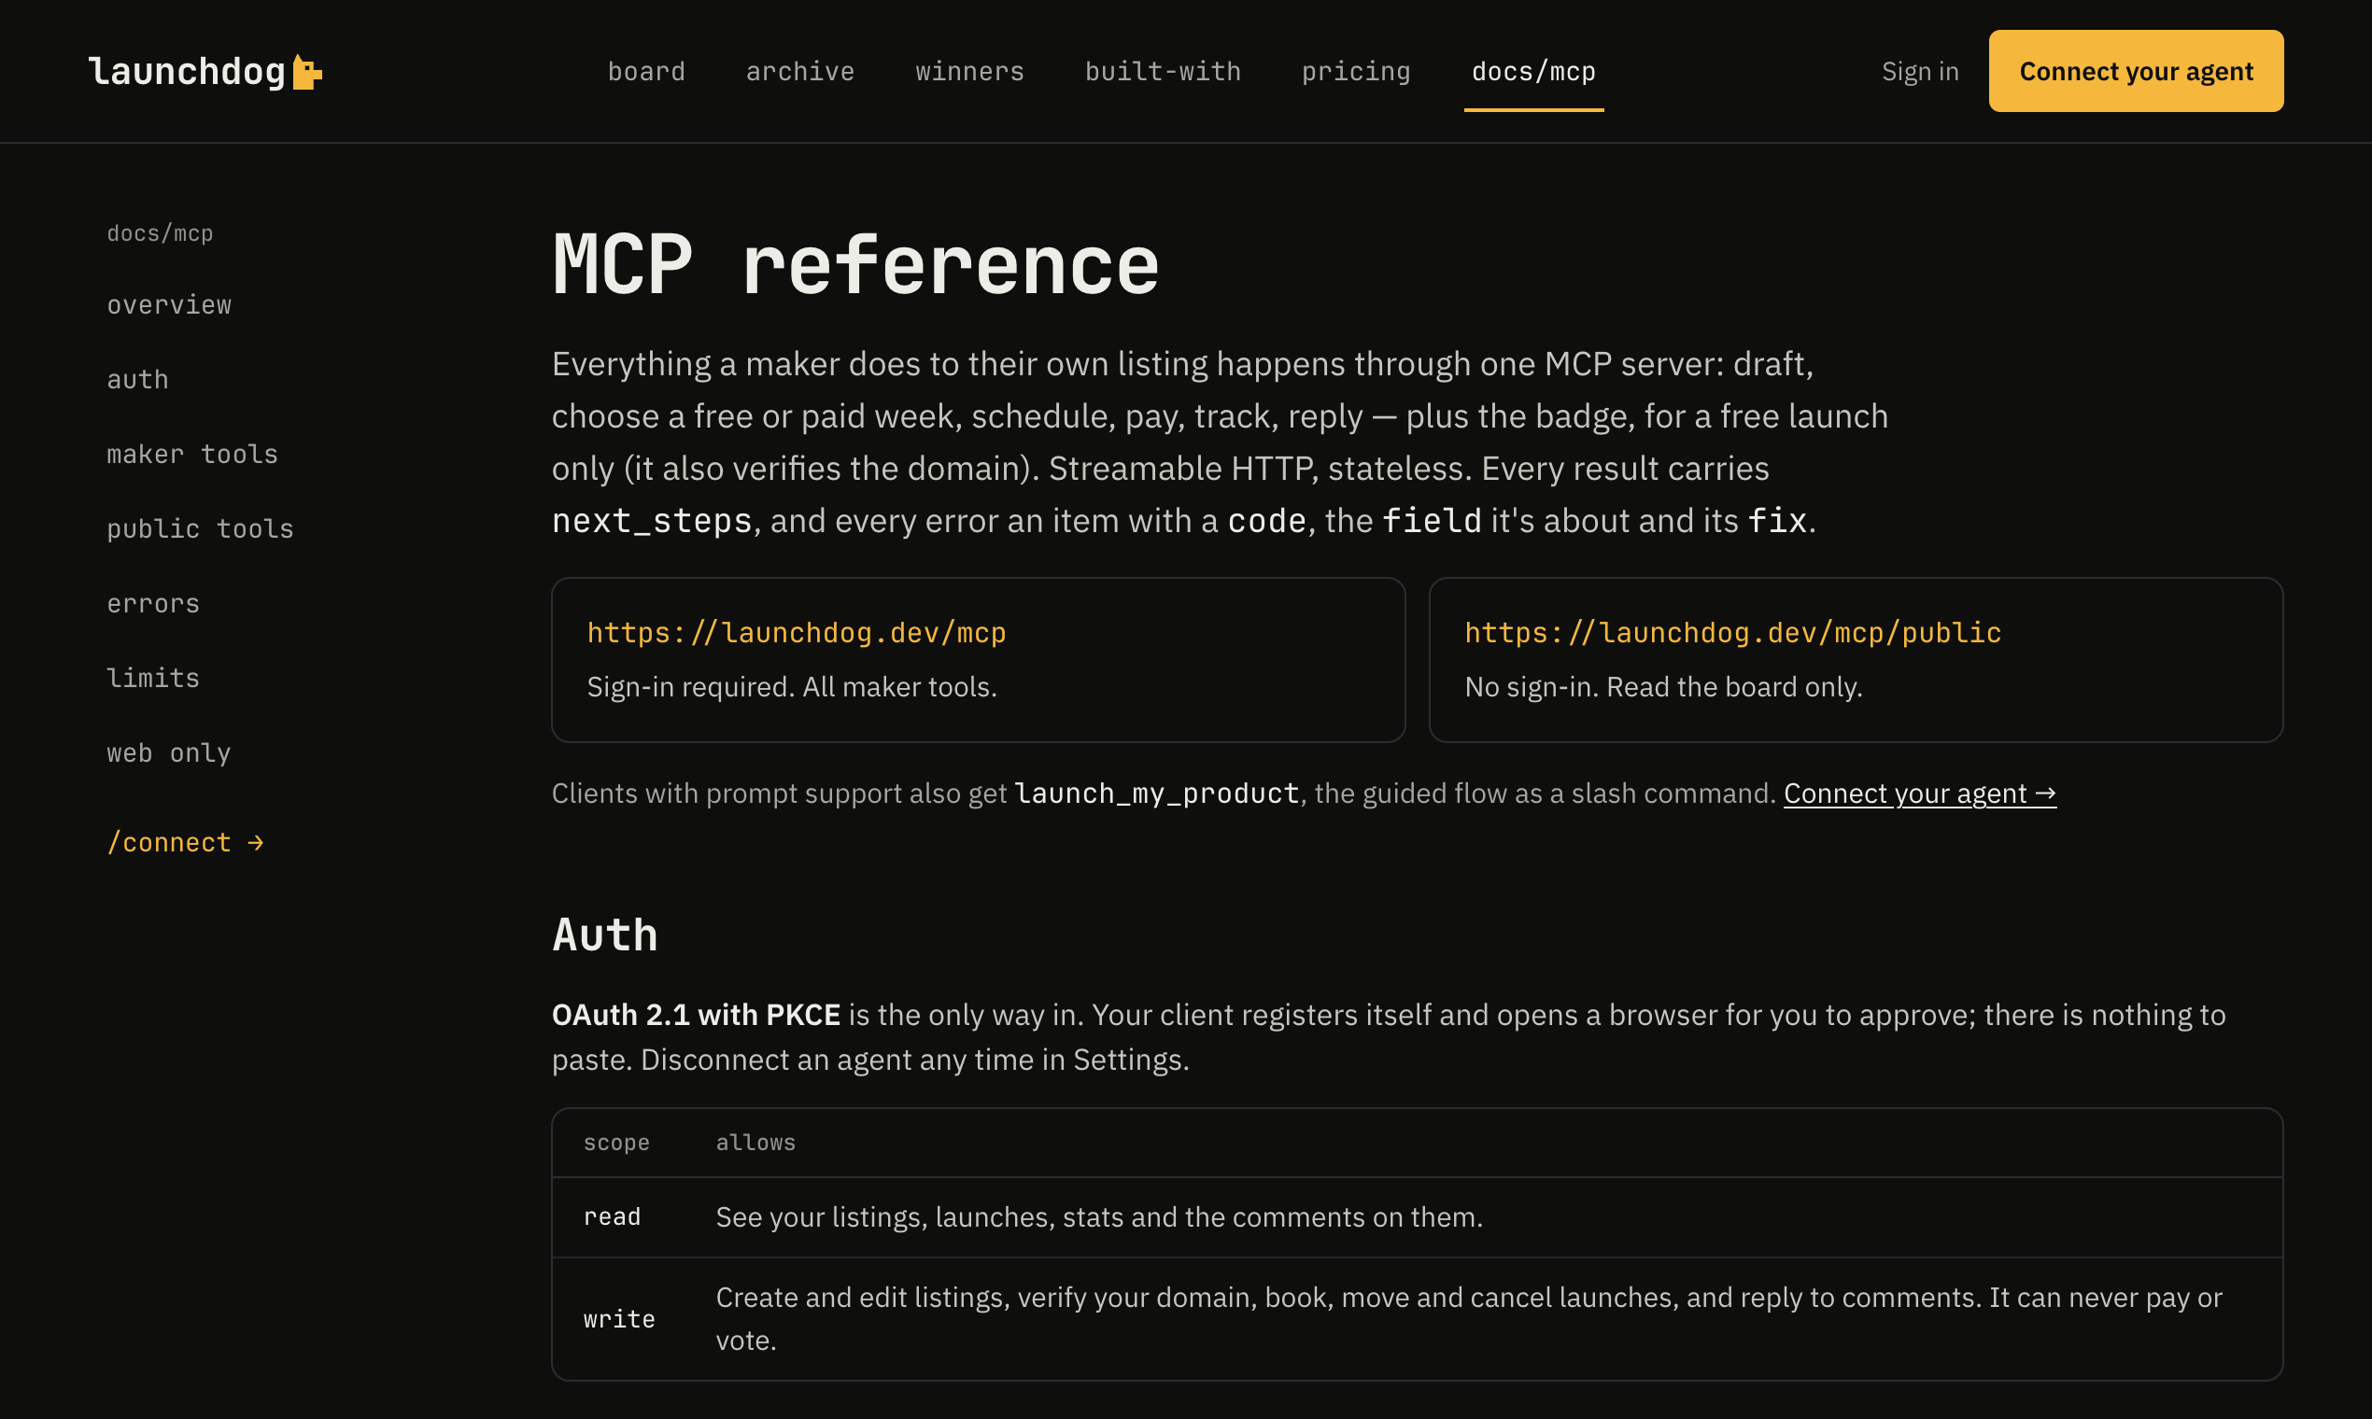Viewport: 2372px width, 1419px height.
Task: Click the launch_my_product code text
Action: 1156,794
